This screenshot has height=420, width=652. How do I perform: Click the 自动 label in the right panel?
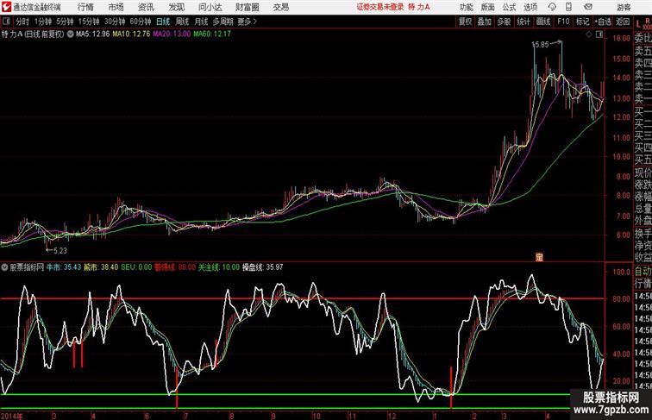pos(643,272)
